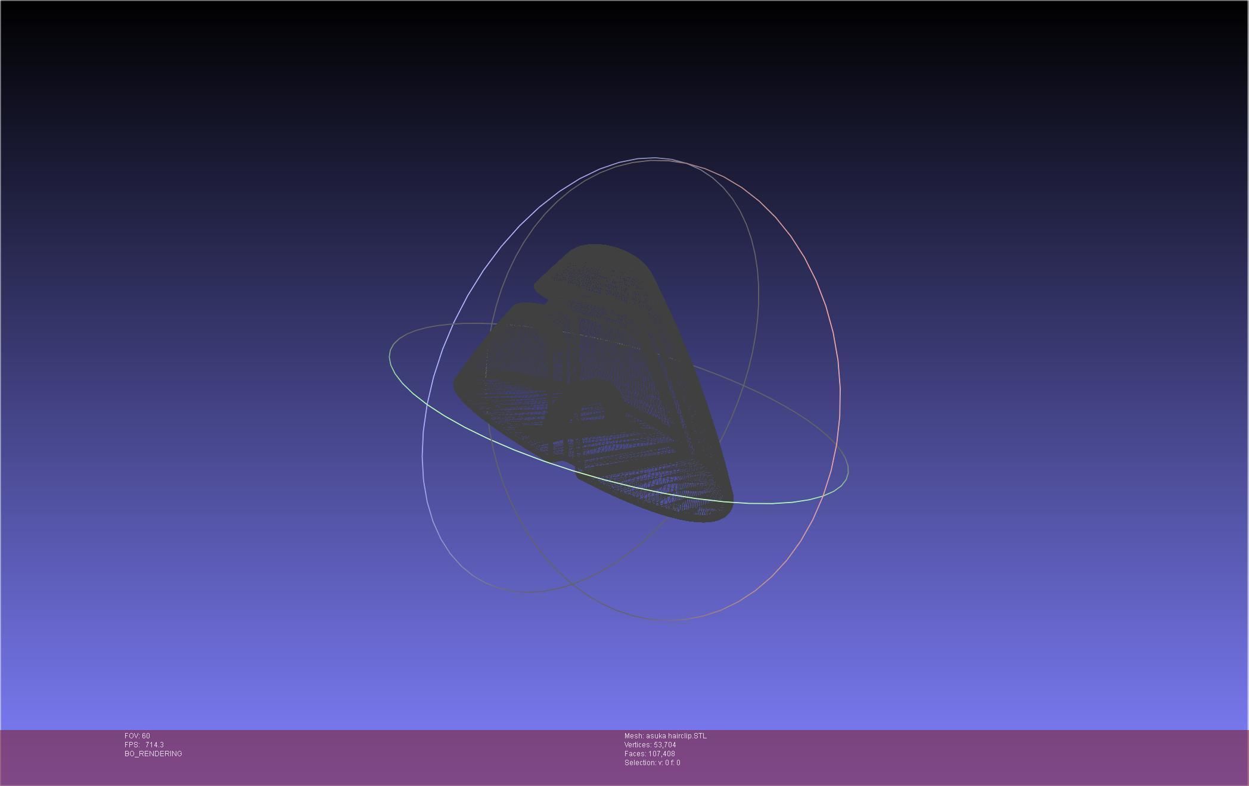
Task: Click the Faces: 107,408 info line
Action: pos(650,754)
